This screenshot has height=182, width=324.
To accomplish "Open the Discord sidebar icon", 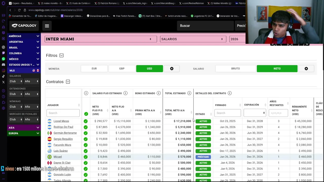I will (3, 65).
